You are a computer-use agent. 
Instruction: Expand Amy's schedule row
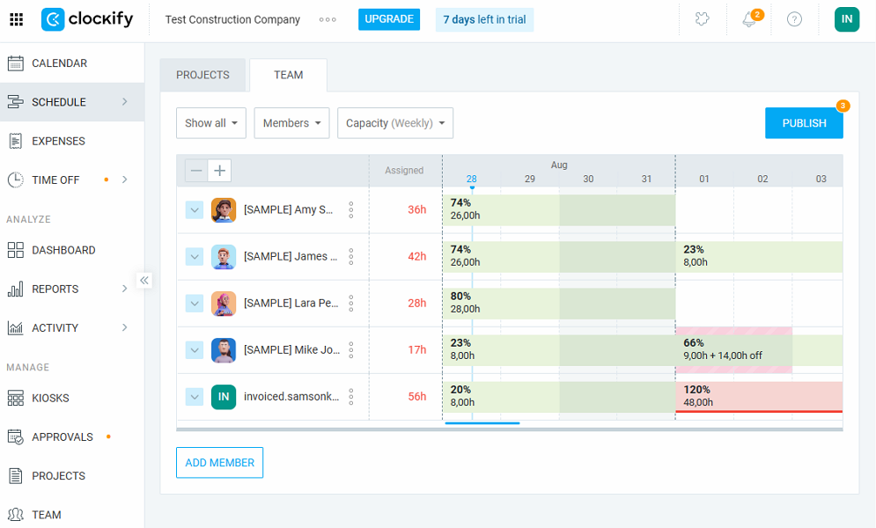tap(194, 209)
